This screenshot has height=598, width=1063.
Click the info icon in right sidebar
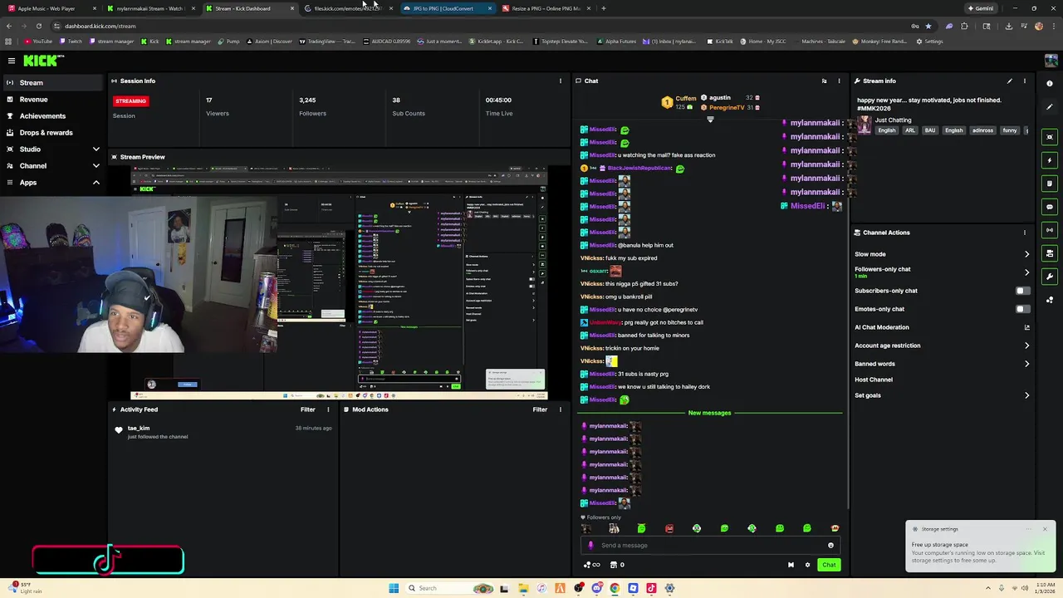coord(1050,84)
